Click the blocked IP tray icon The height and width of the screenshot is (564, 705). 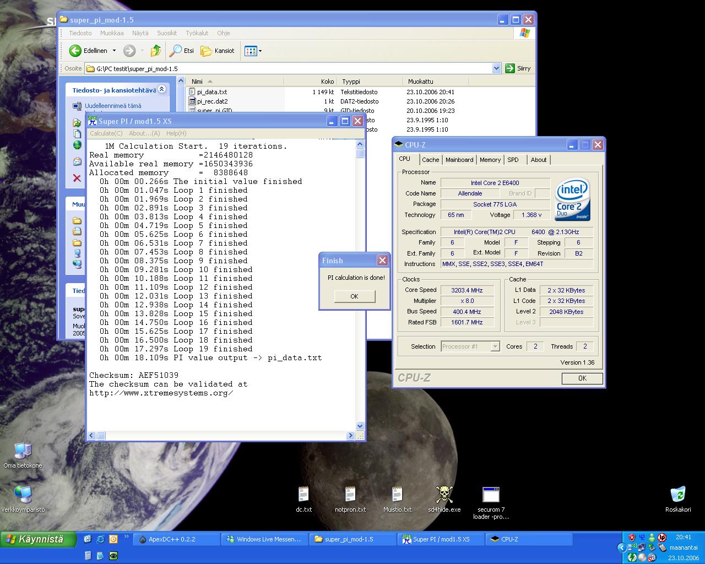tap(662, 538)
